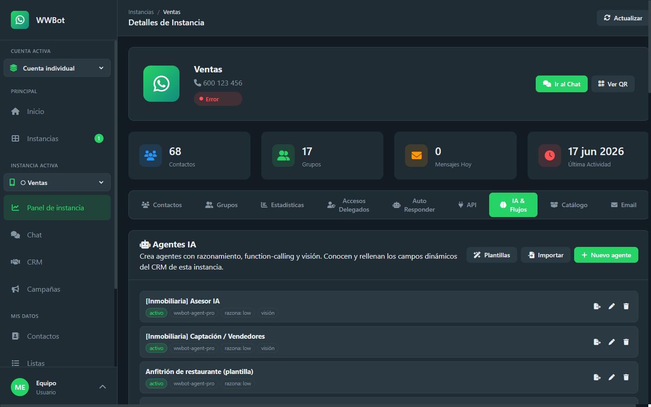Open CRM in the sidebar

point(57,262)
